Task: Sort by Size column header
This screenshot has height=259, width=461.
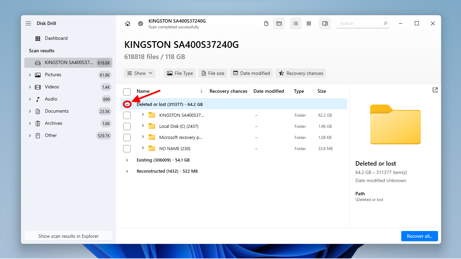Action: 322,91
